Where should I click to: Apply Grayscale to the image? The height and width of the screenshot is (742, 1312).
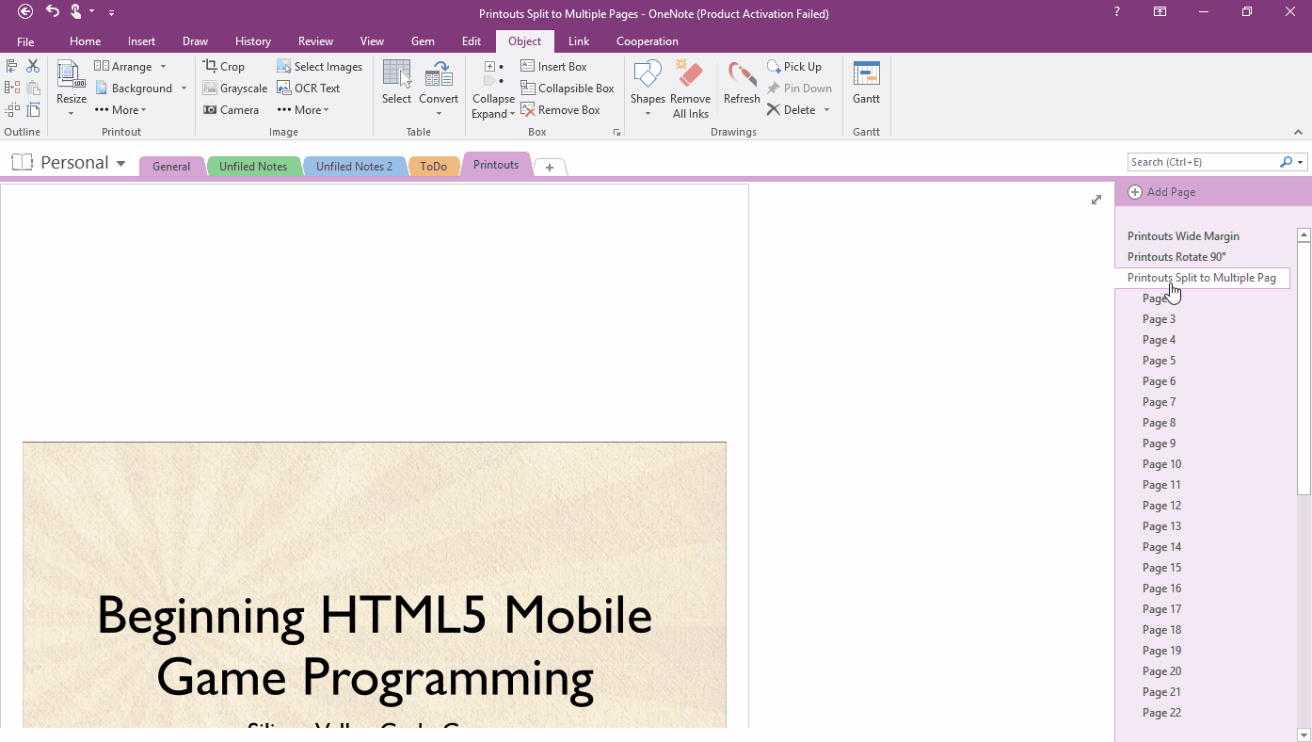click(x=235, y=89)
